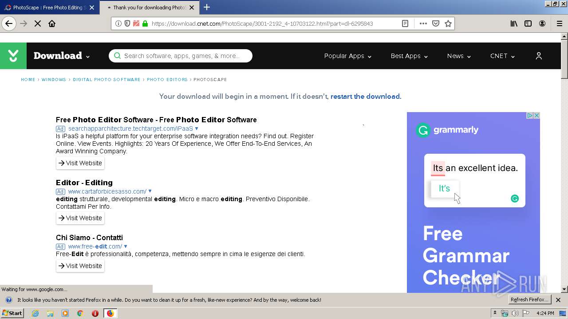
Task: Click the address bar URL
Action: click(x=262, y=23)
